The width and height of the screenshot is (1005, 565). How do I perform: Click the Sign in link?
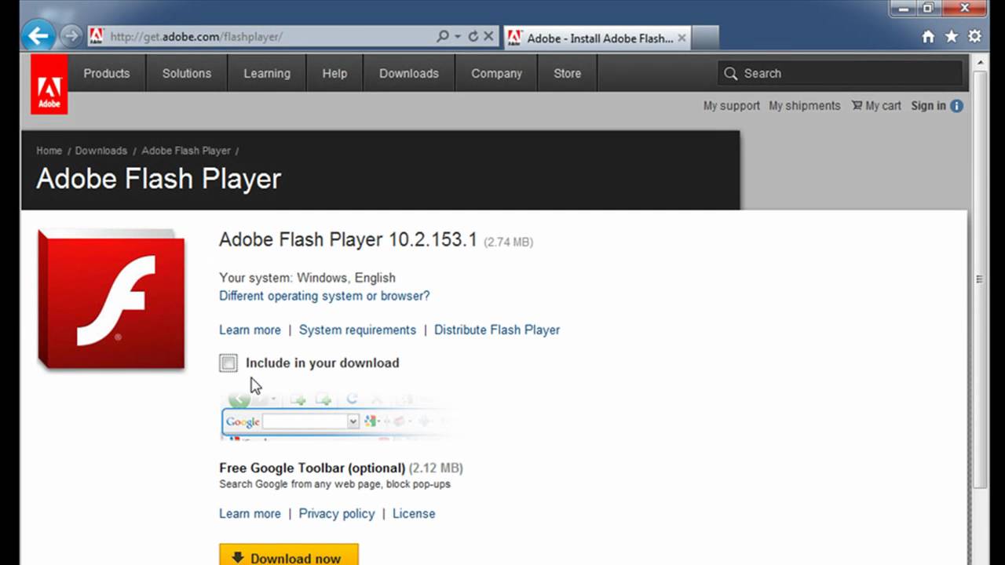(x=928, y=105)
